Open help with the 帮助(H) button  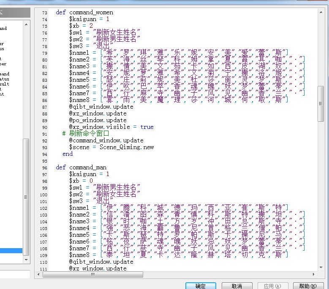(308, 286)
